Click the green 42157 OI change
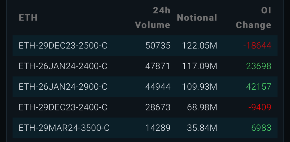 point(259,87)
